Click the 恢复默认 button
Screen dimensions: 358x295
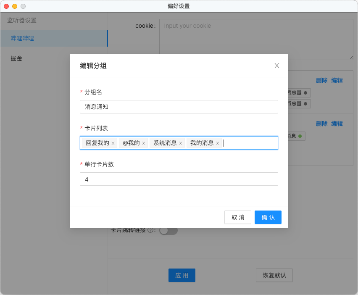click(274, 275)
